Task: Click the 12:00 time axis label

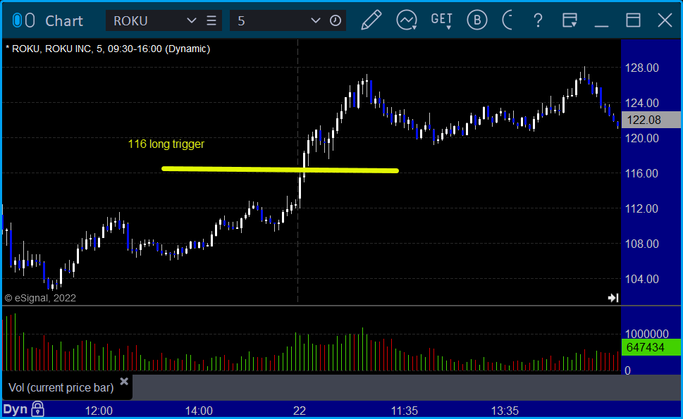Action: pyautogui.click(x=99, y=411)
